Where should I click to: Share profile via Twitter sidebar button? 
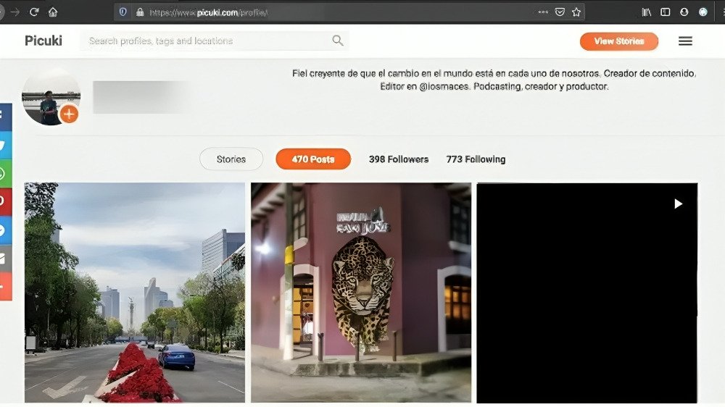[5, 145]
